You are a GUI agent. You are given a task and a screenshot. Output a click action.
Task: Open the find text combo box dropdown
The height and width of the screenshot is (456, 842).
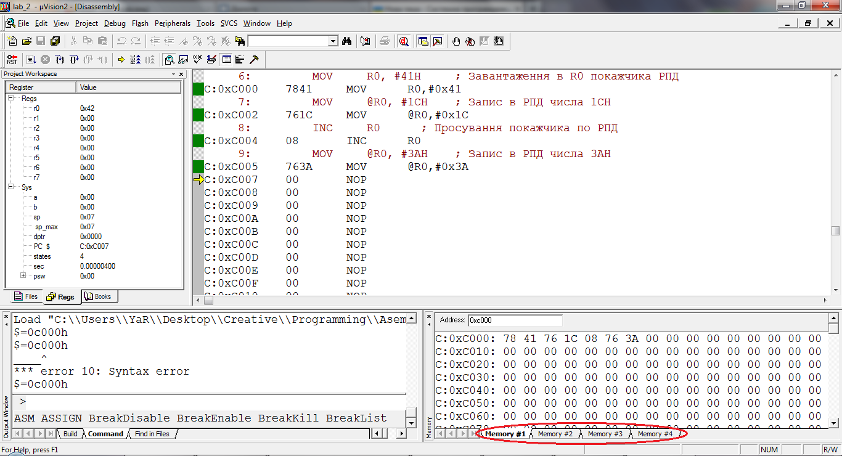(x=334, y=41)
